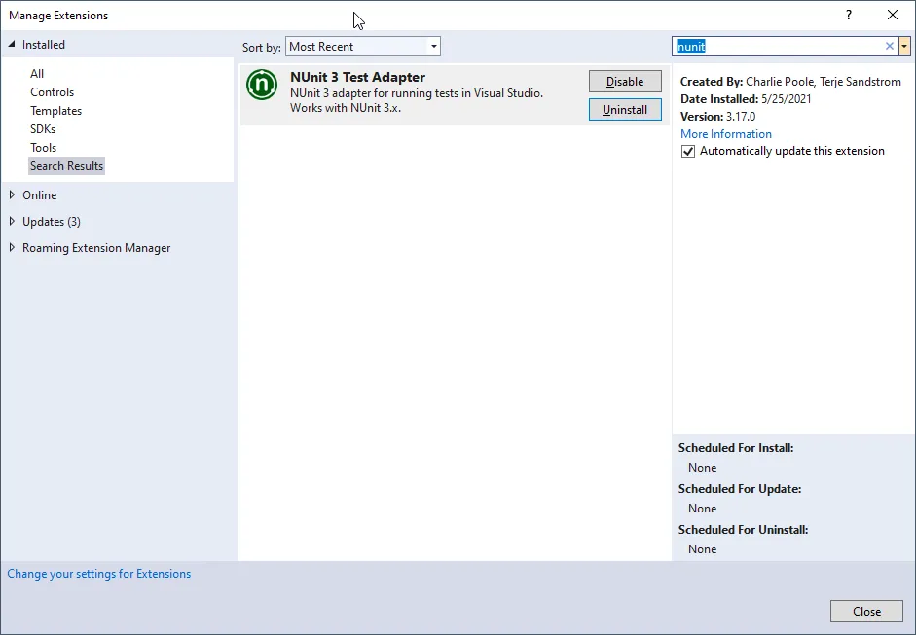Screen dimensions: 916x635
Task: Expand the Online category arrow
Action: click(x=12, y=194)
